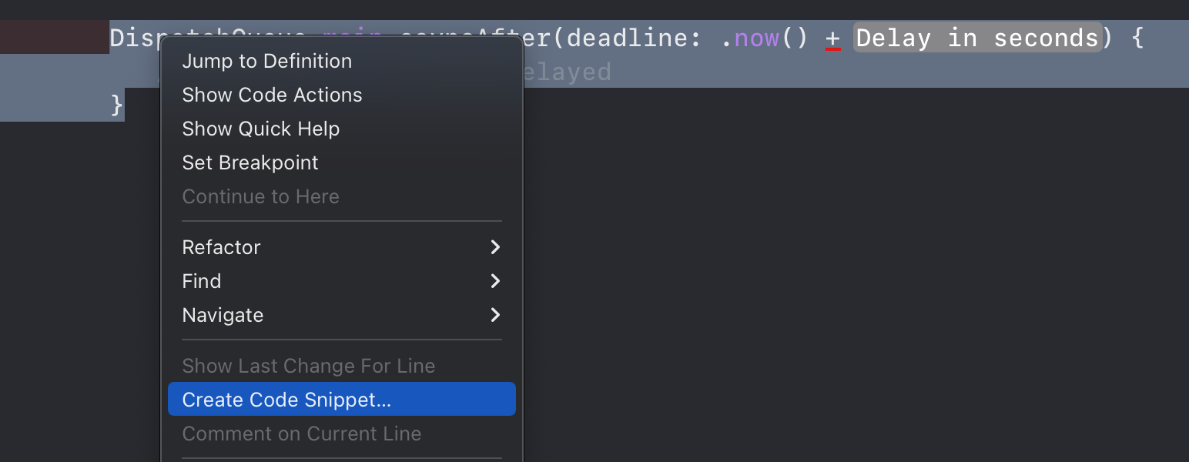The height and width of the screenshot is (462, 1189).
Task: Choose Jump to Definition from context menu
Action: (266, 62)
